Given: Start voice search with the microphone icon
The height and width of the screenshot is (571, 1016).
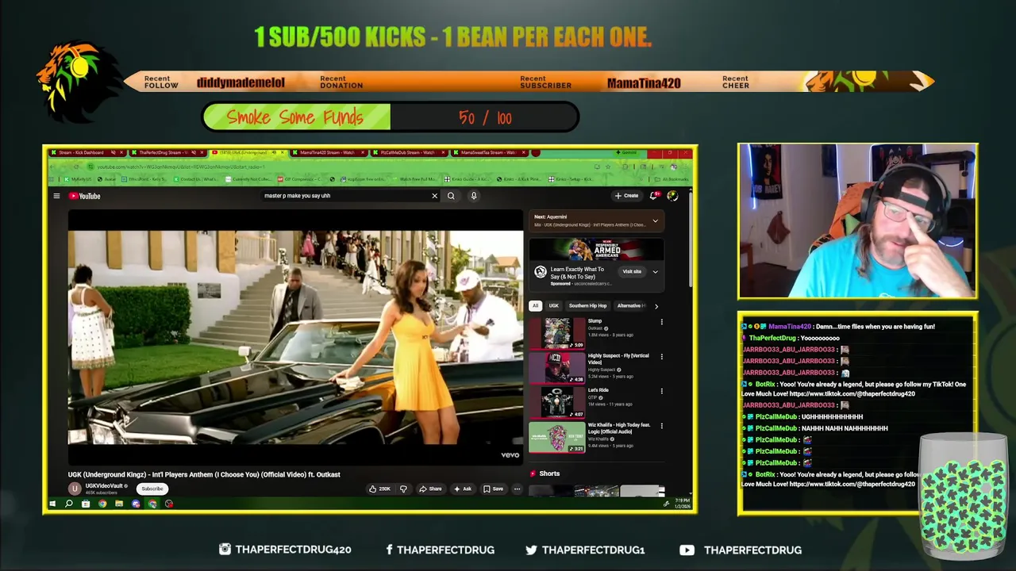Looking at the screenshot, I should click(474, 196).
